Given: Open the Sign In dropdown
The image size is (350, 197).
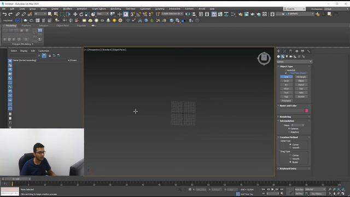Looking at the screenshot, I should coord(294,9).
